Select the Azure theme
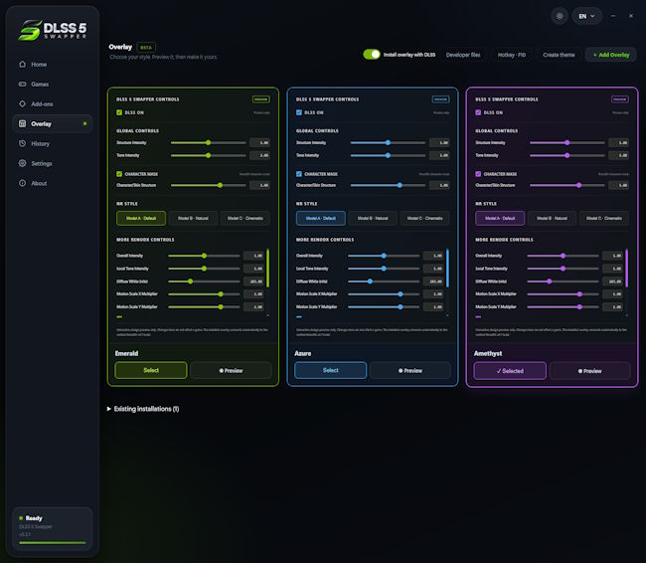The image size is (646, 563). (330, 370)
